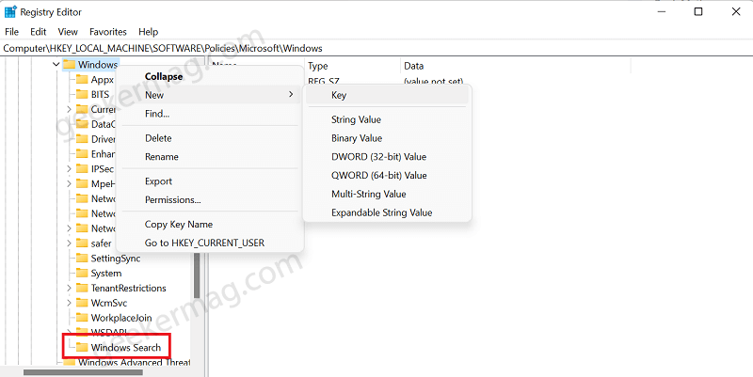Expand the MpeH... key chevron
Viewport: 753px width, 377px height.
[69, 183]
